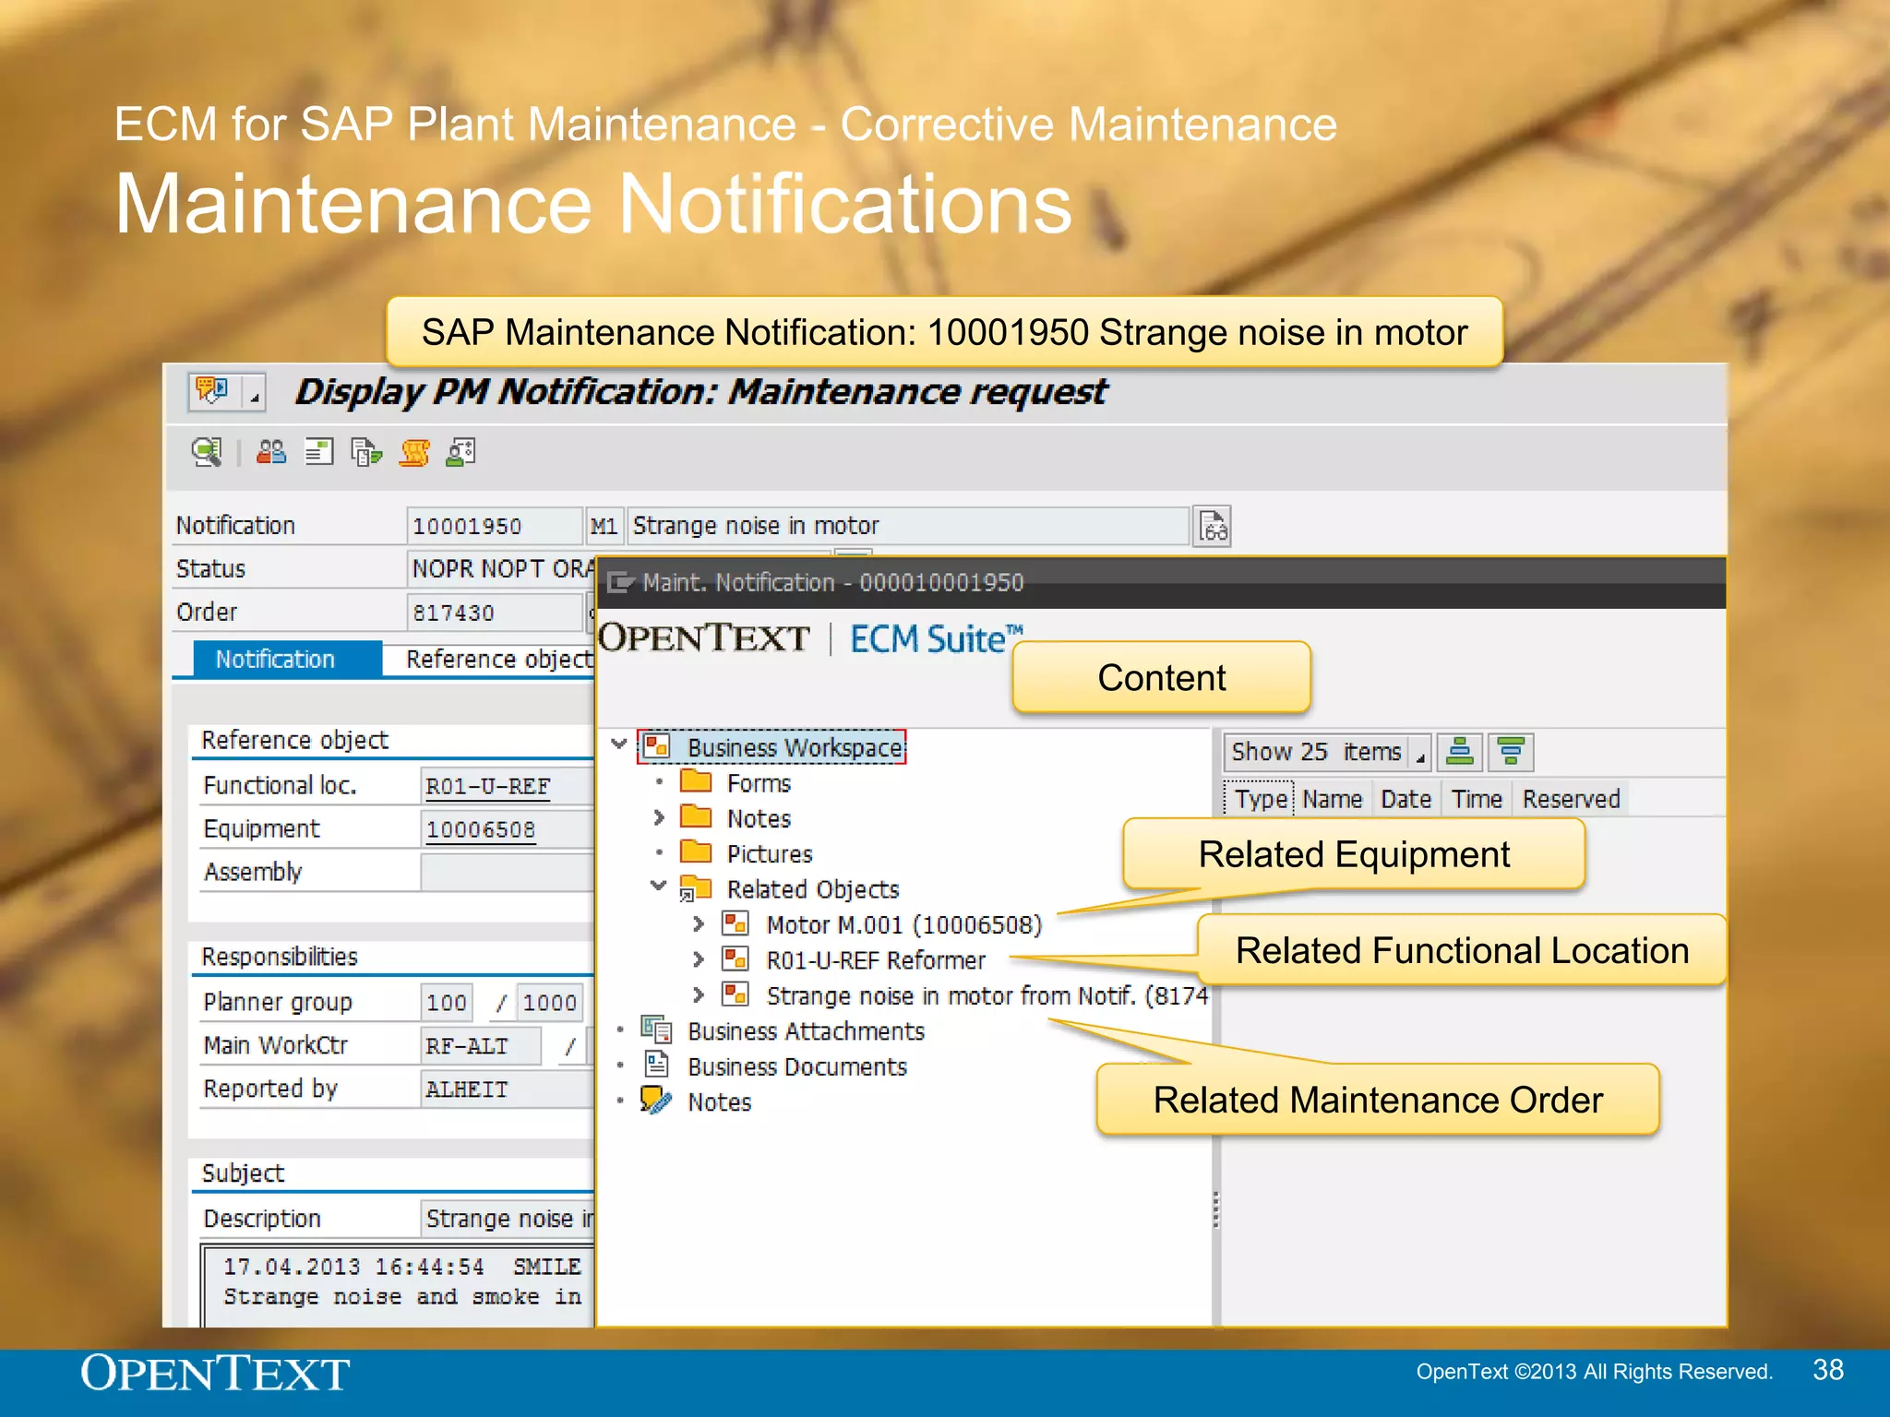This screenshot has height=1417, width=1890.
Task: Click the Notification number field 10001950
Action: [x=494, y=526]
